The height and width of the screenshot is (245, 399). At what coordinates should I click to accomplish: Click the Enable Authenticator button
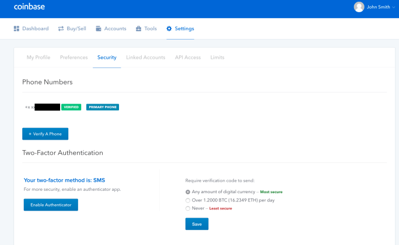tap(51, 205)
